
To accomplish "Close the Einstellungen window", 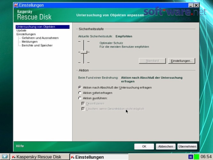I will pyautogui.click(x=196, y=5).
